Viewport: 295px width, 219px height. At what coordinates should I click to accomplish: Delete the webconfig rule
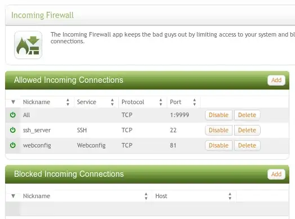pyautogui.click(x=247, y=145)
